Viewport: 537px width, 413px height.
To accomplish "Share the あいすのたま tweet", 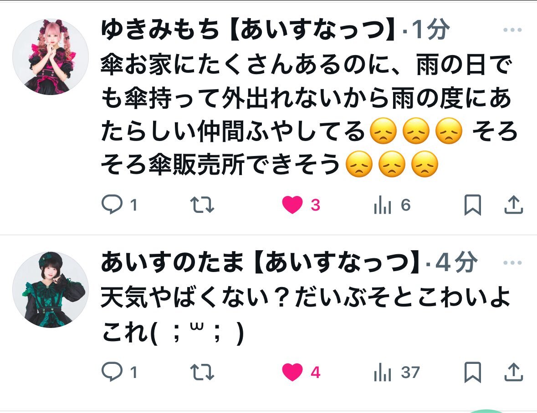I will coord(513,372).
